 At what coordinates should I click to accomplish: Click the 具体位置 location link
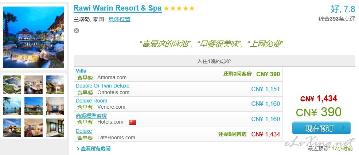119,19
